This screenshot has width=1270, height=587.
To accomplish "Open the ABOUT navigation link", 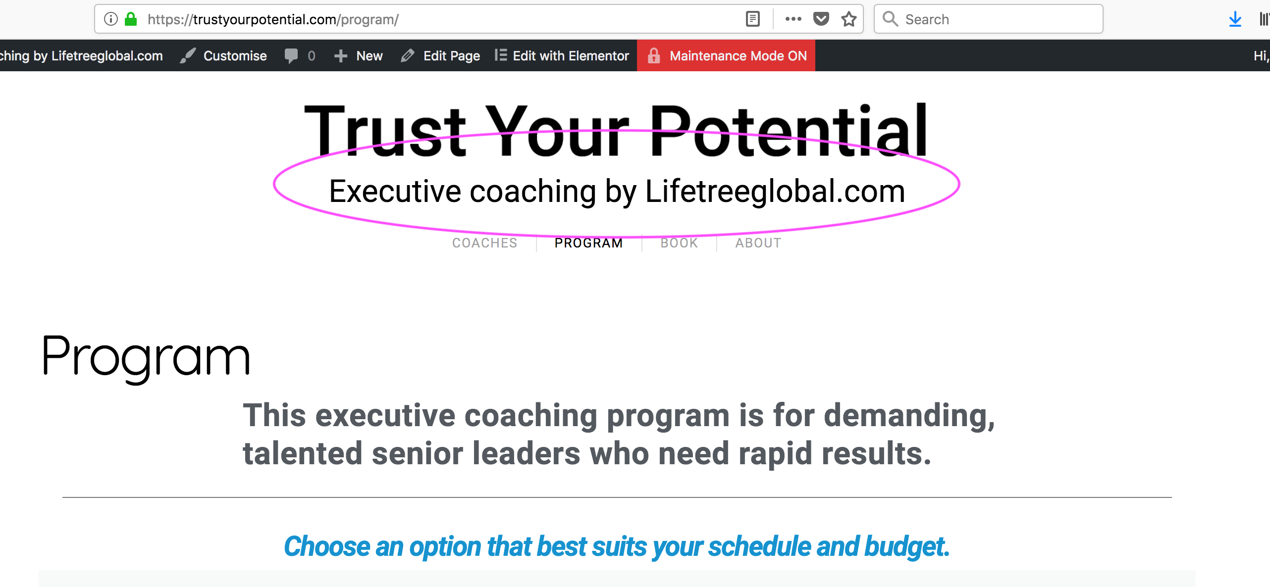I will (x=758, y=243).
